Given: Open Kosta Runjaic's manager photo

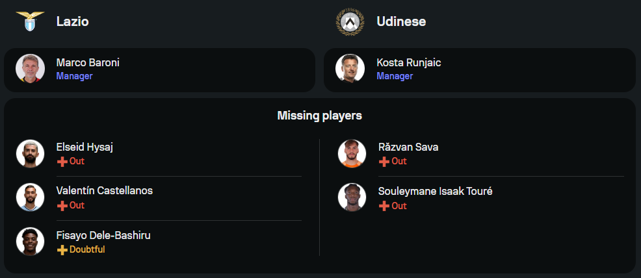Looking at the screenshot, I should click(350, 69).
